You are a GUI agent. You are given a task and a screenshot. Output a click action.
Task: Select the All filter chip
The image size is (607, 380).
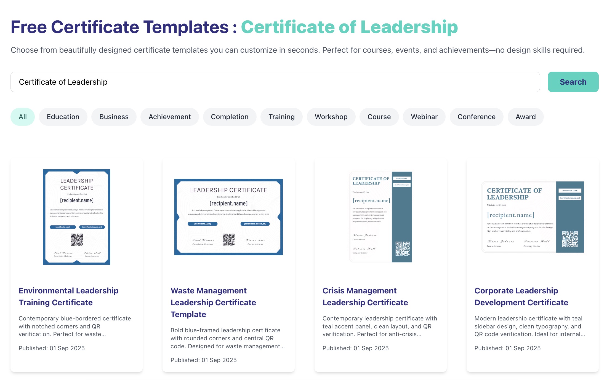tap(23, 117)
